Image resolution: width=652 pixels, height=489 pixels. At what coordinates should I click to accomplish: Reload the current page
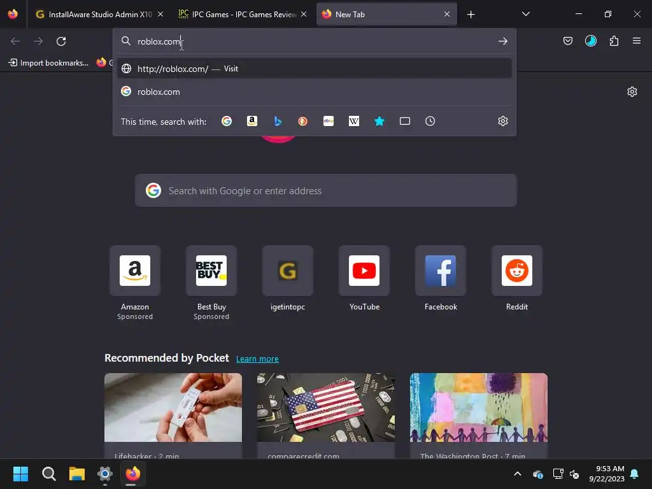tap(61, 41)
